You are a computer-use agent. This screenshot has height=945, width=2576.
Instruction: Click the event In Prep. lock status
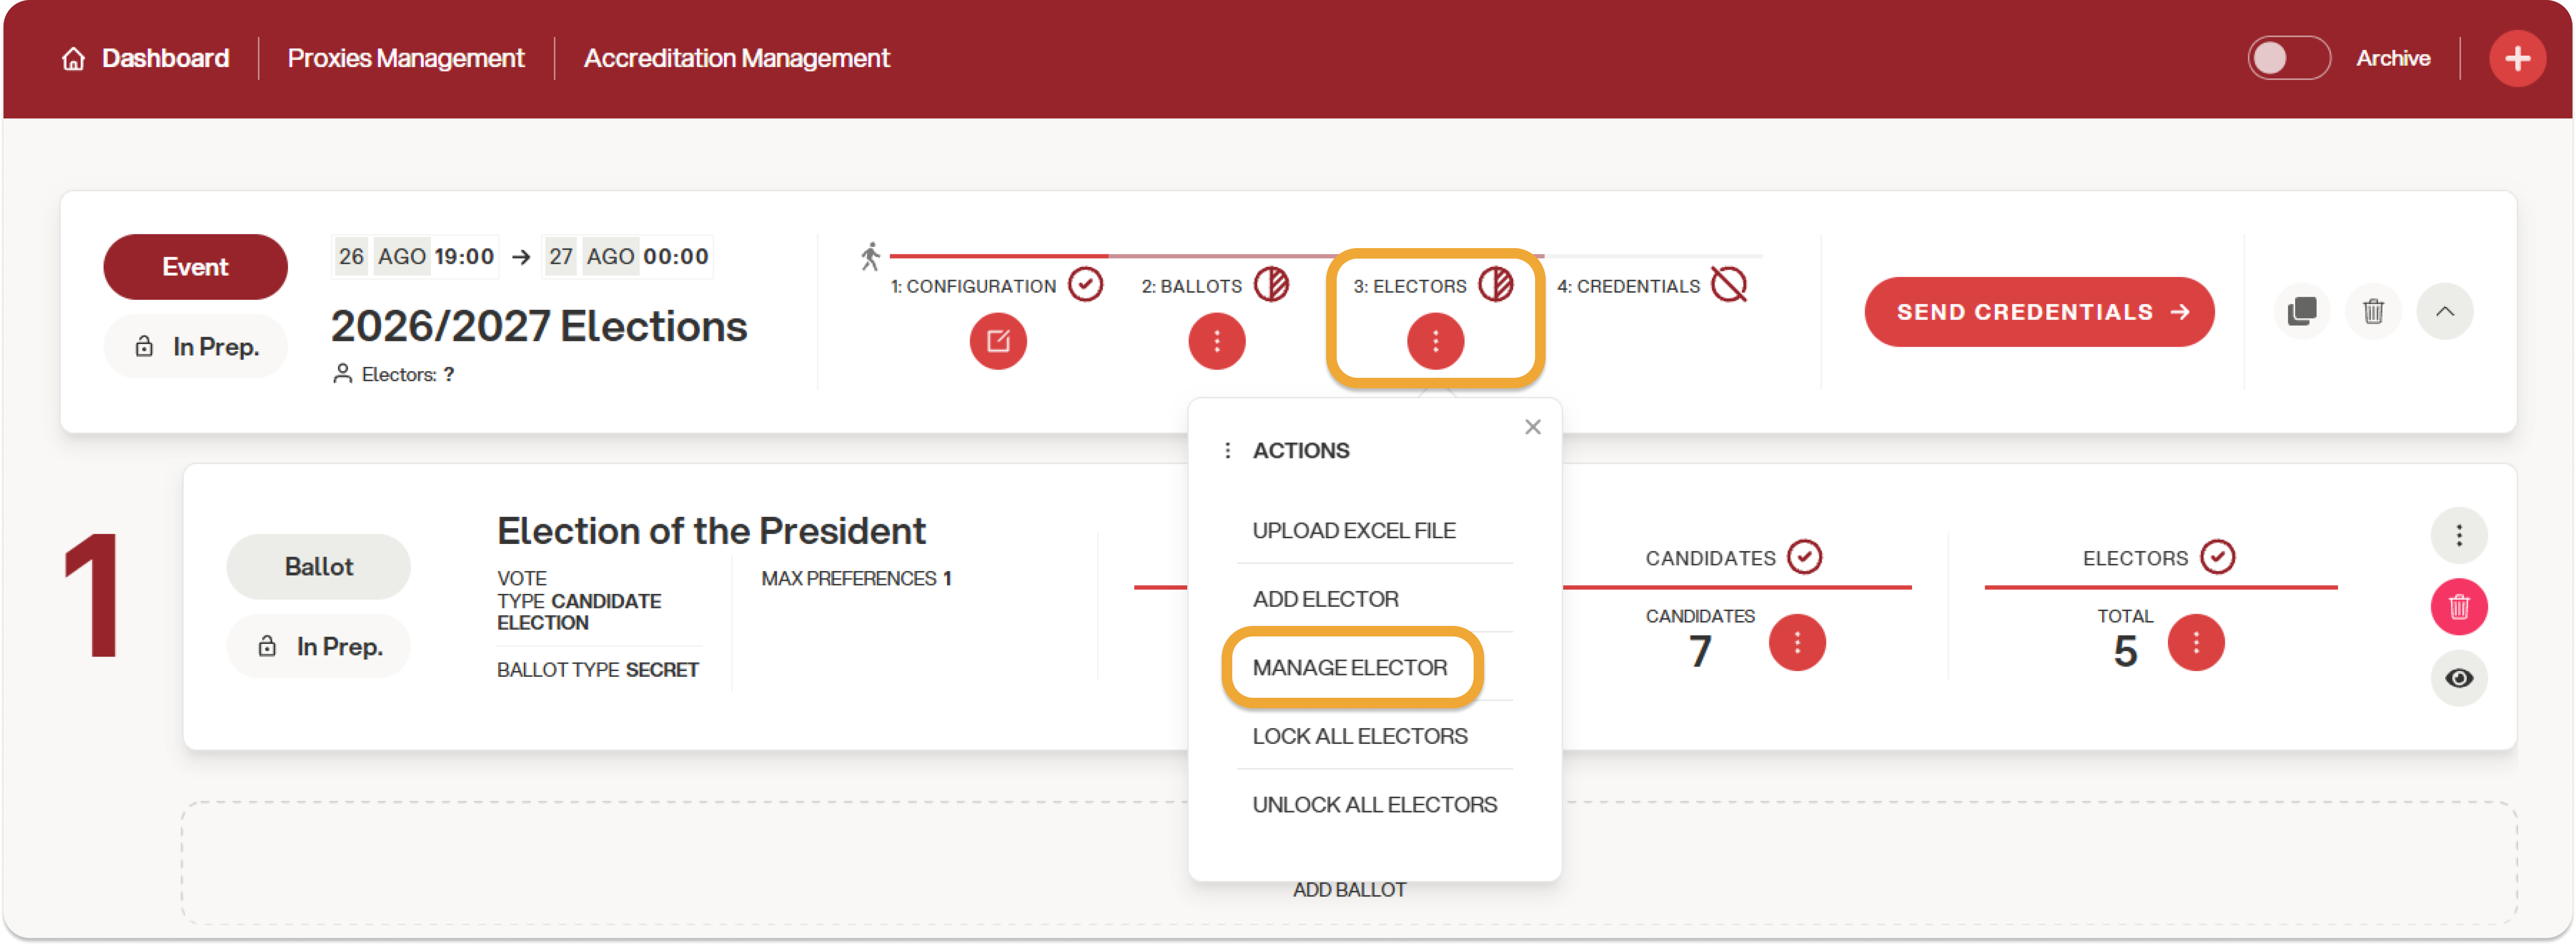pyautogui.click(x=196, y=347)
